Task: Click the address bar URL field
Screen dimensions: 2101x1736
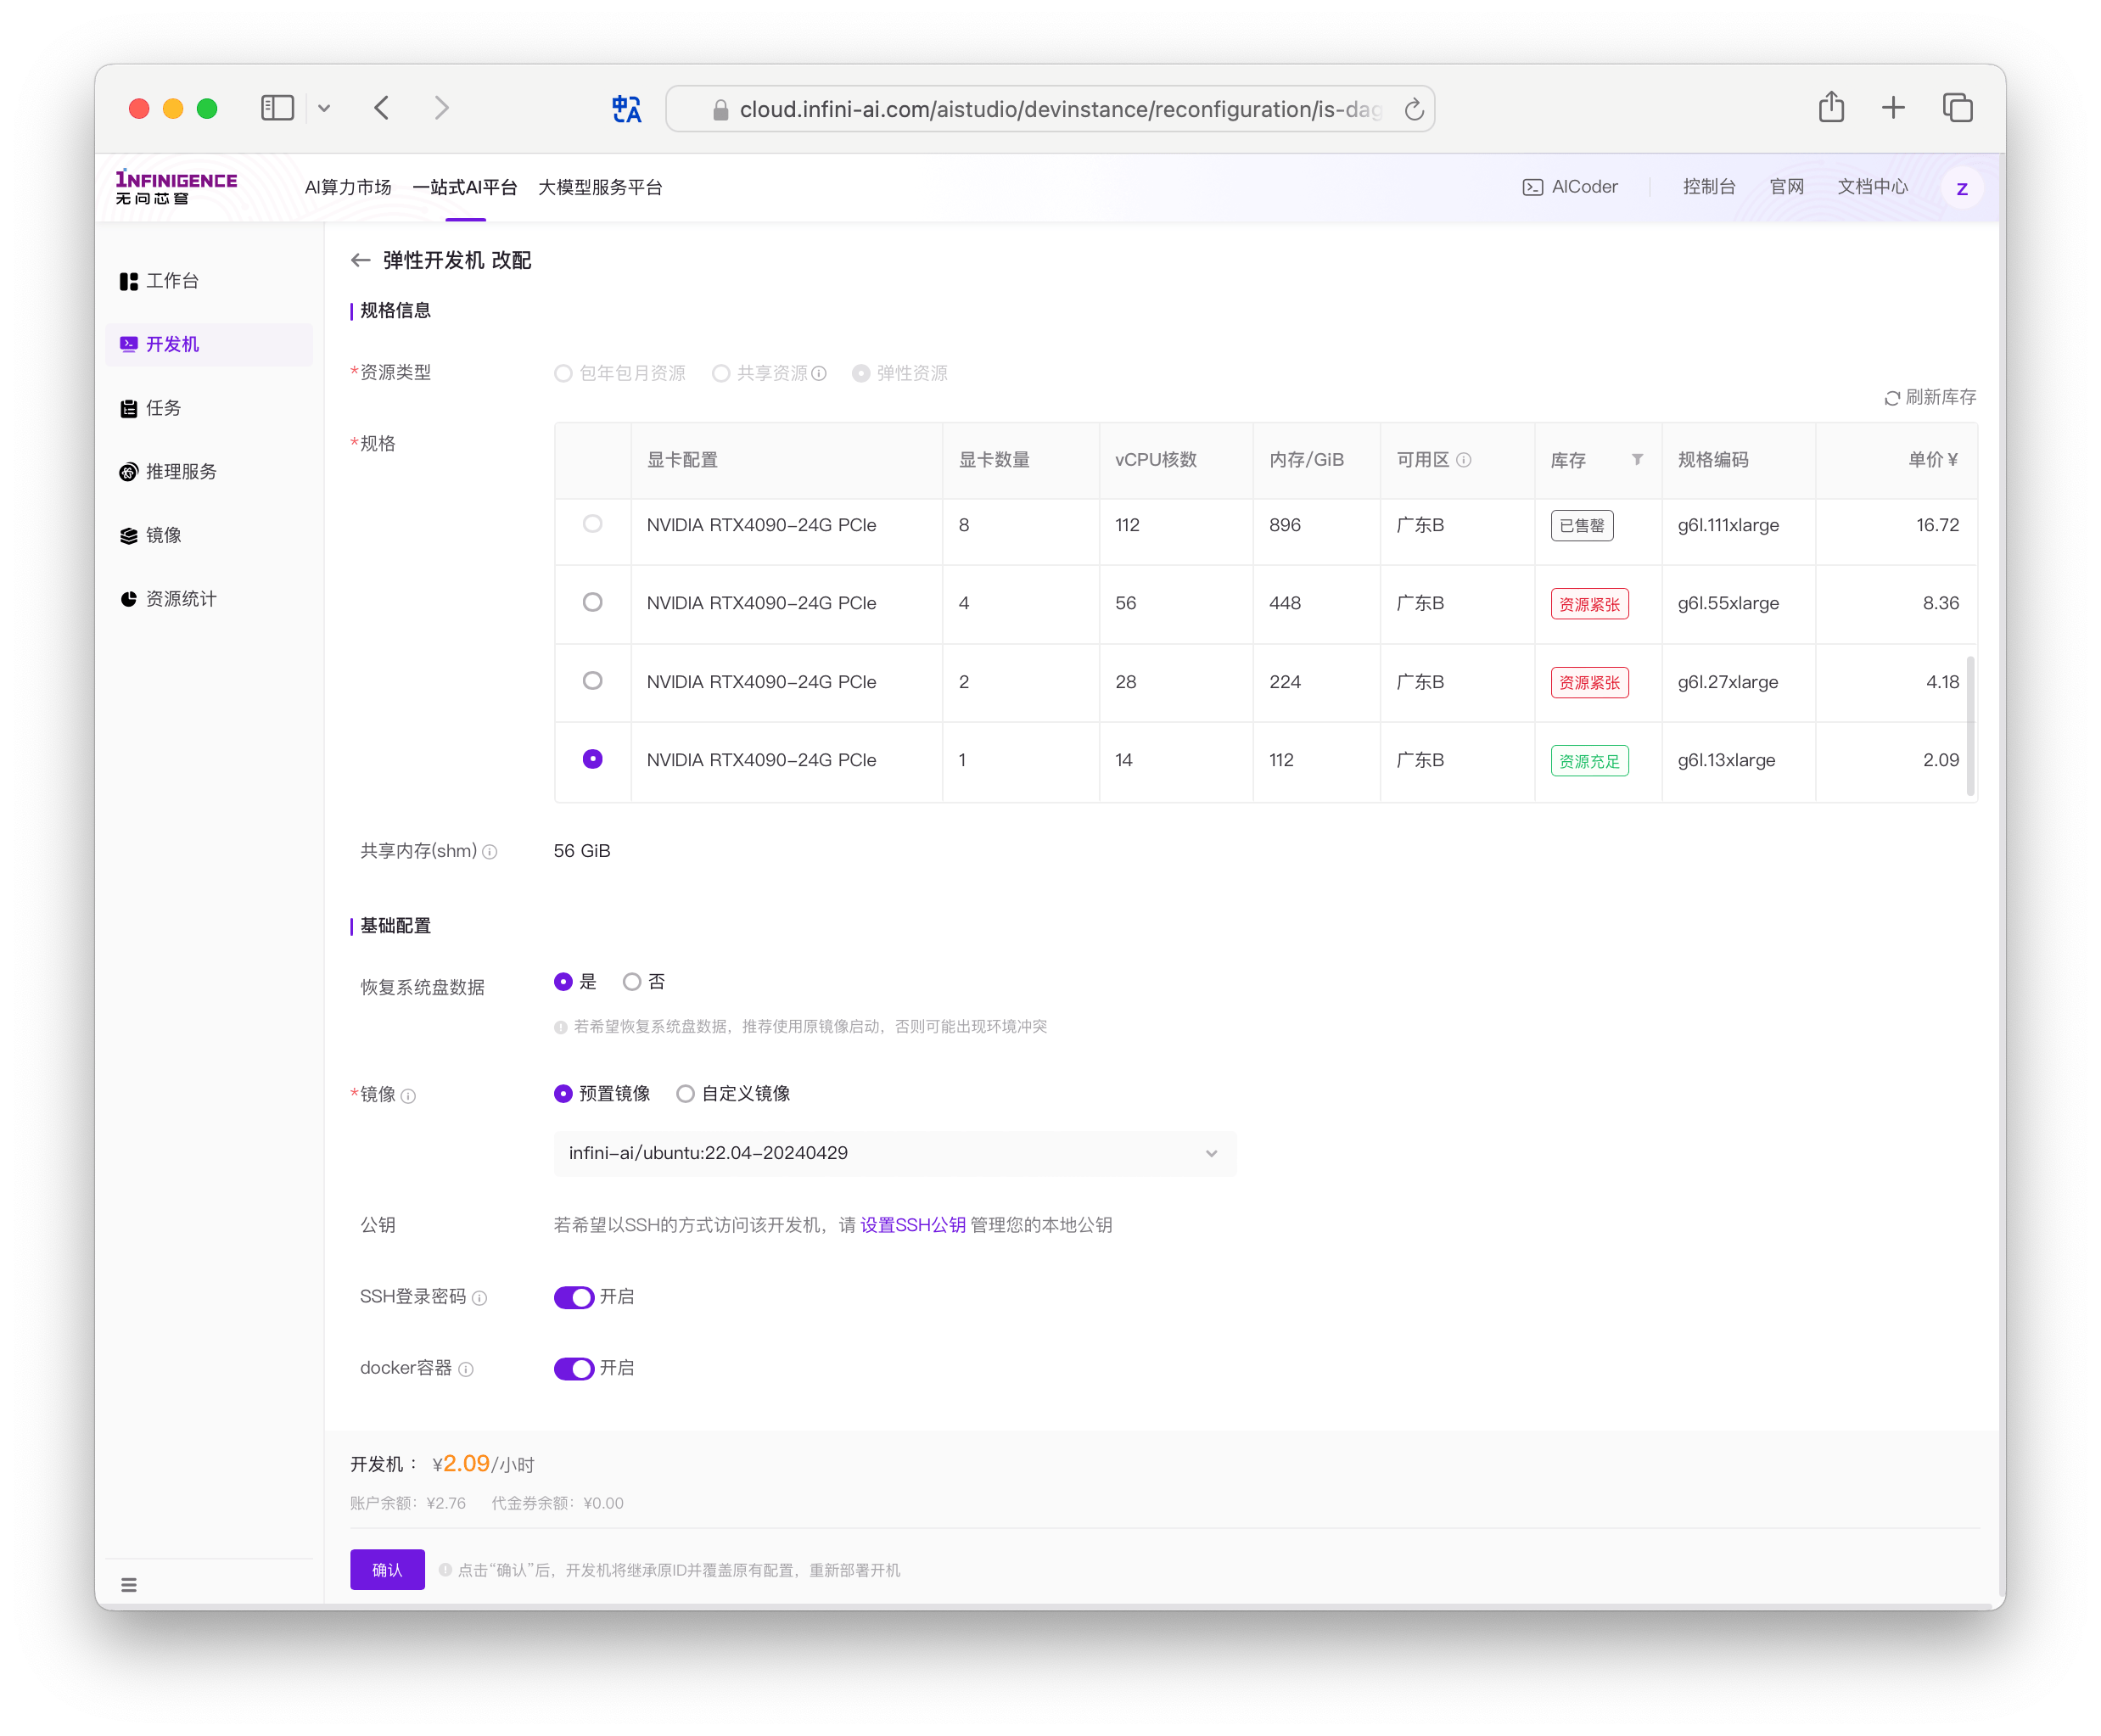Action: pos(1050,109)
